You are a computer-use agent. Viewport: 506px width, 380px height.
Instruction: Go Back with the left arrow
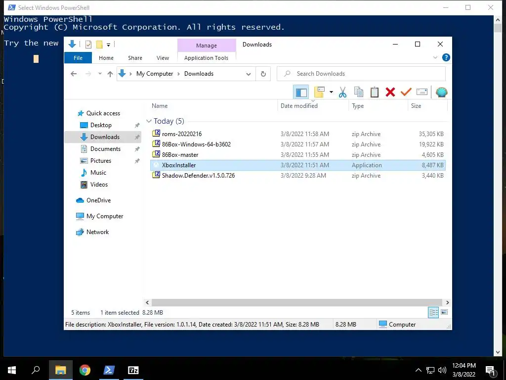click(74, 74)
